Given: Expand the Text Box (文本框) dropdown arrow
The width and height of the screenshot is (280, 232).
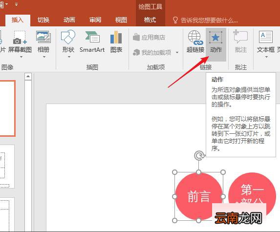Looking at the screenshot, I should pos(266,57).
